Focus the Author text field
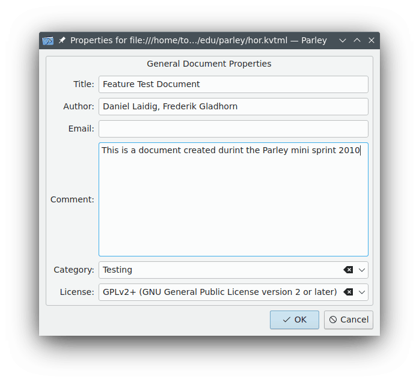This screenshot has height=382, width=419. [x=234, y=106]
